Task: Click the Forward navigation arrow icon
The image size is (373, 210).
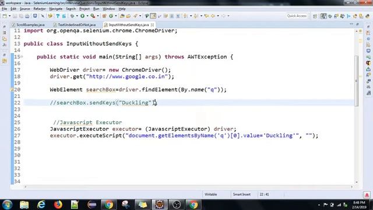Action: coord(223,16)
